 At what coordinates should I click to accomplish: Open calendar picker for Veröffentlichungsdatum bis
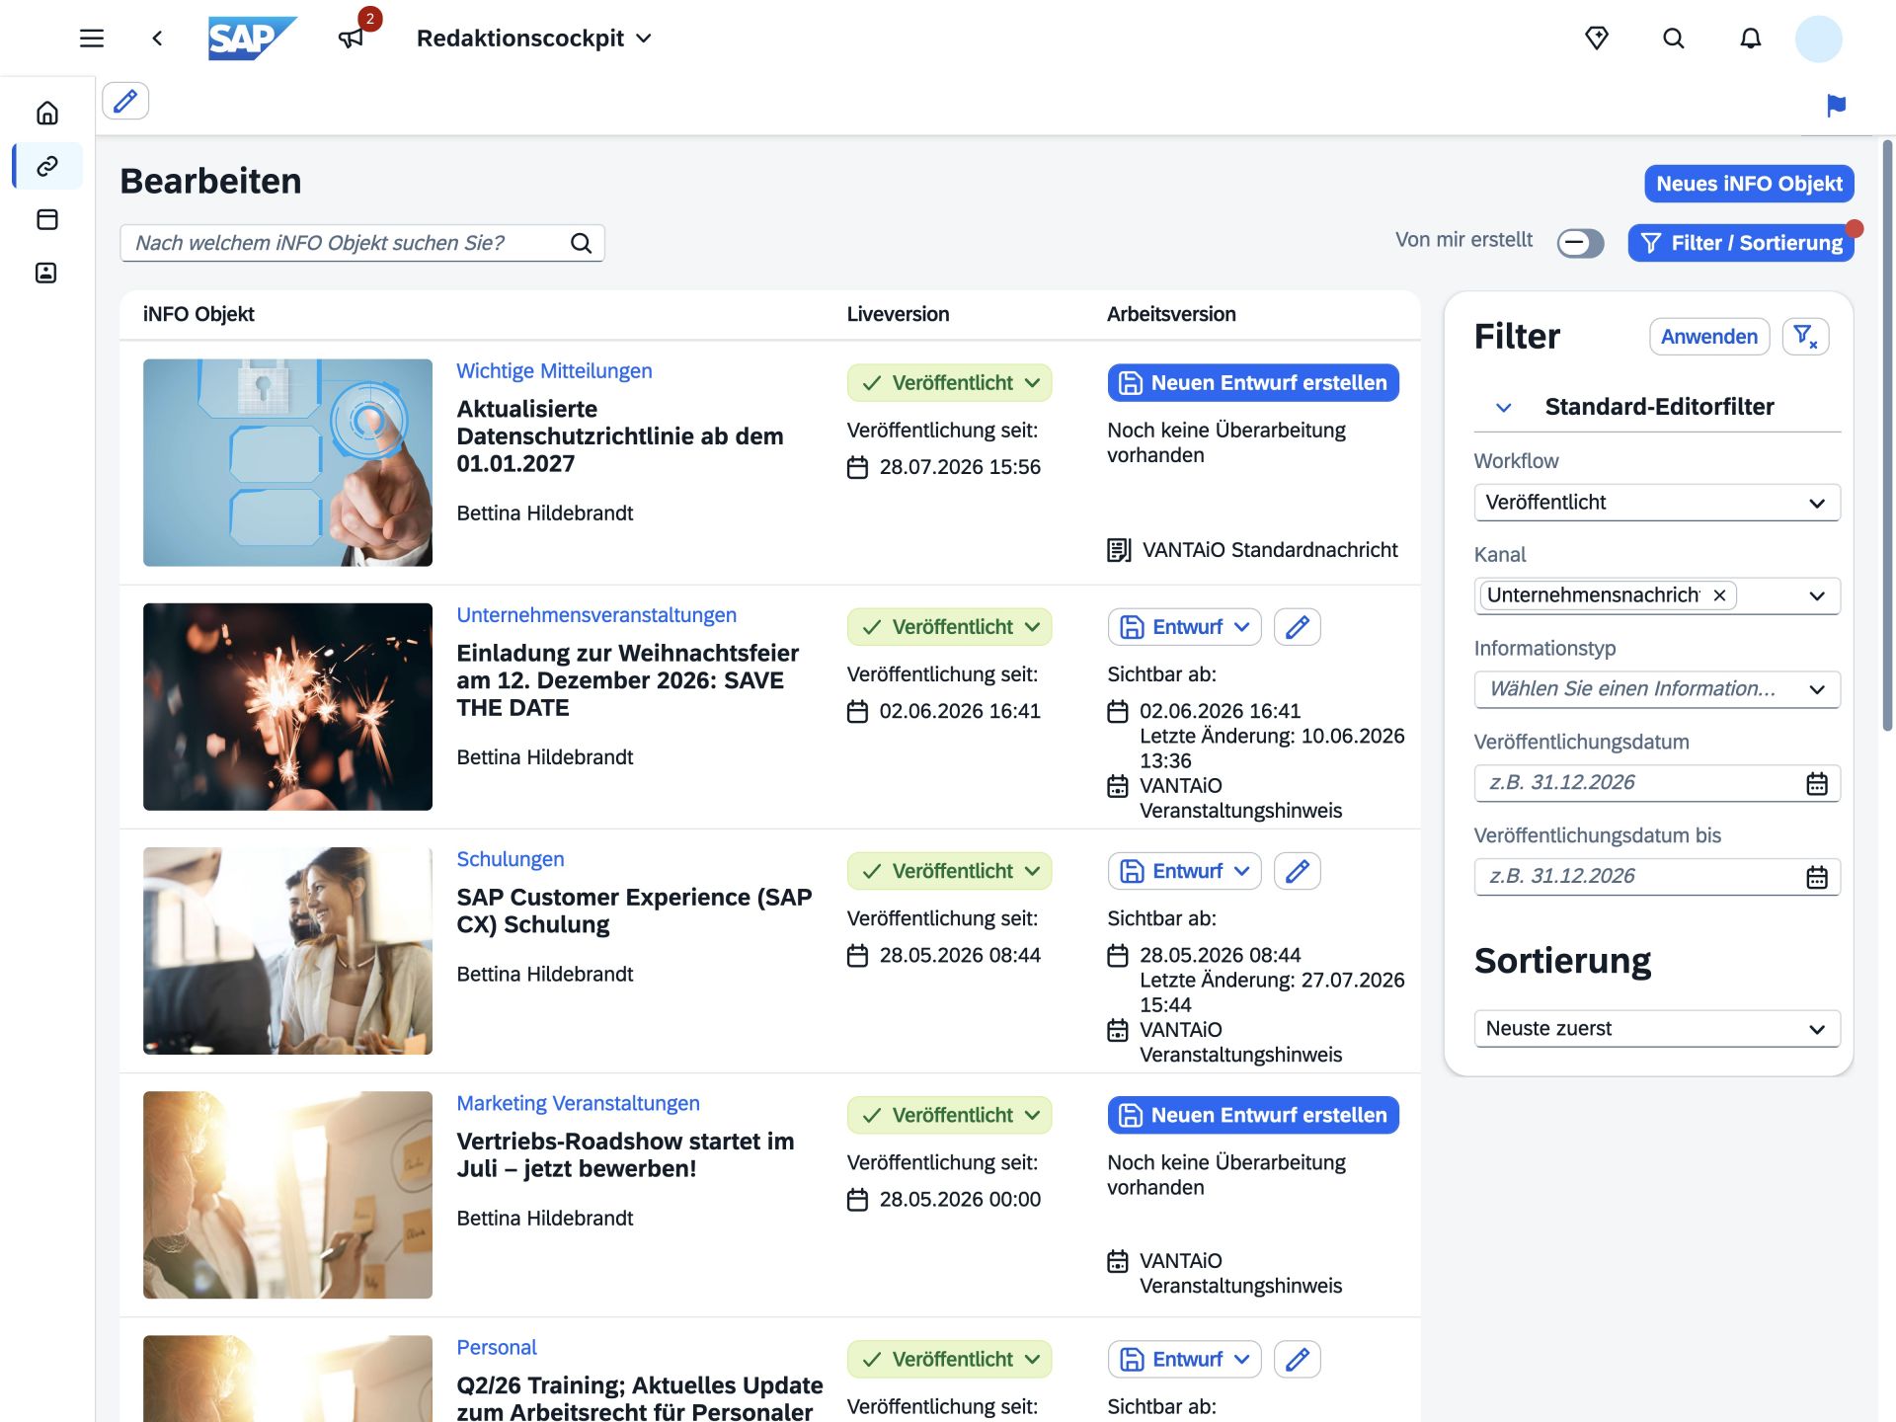[x=1817, y=877]
